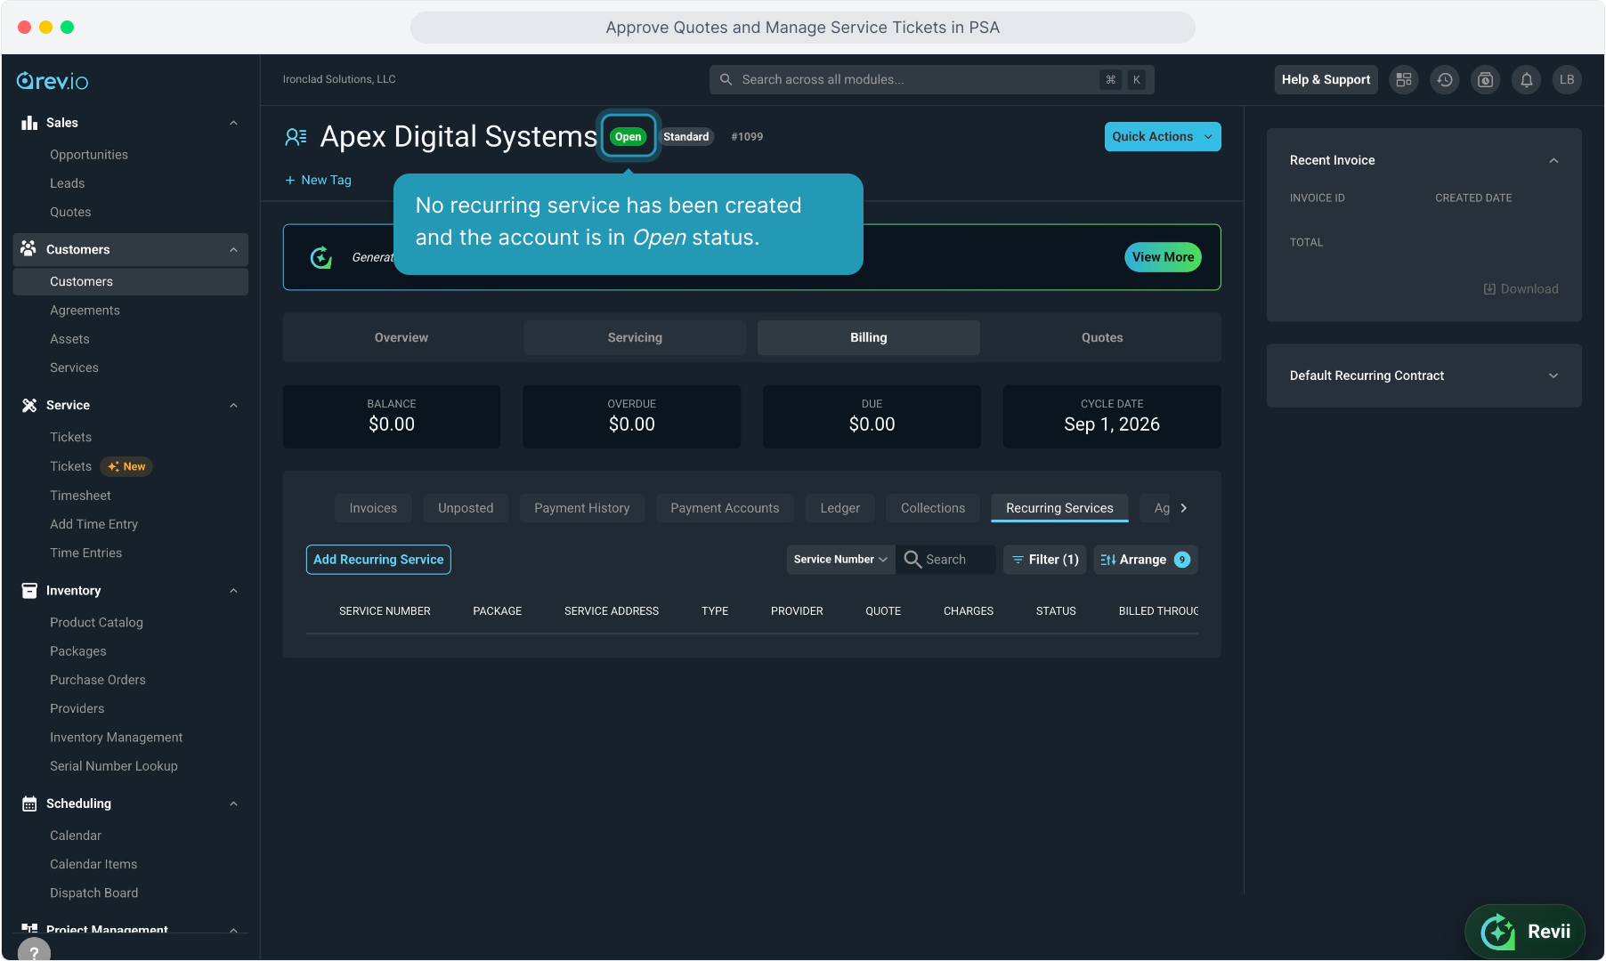The height and width of the screenshot is (961, 1606).
Task: Open Product Catalog in the sidebar
Action: coord(96,623)
